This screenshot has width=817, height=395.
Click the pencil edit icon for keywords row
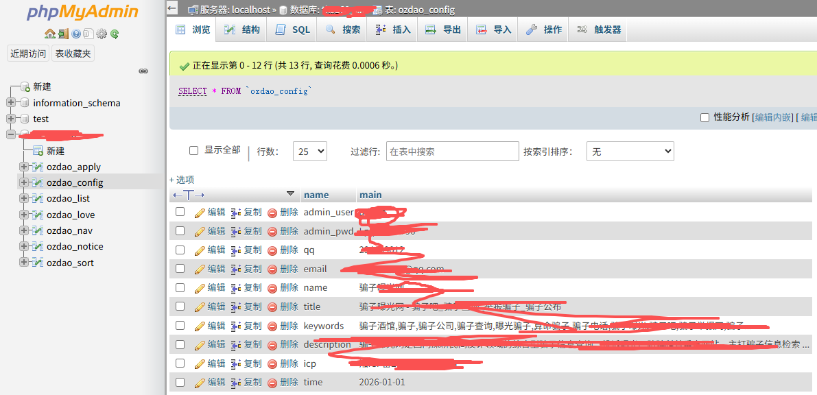tap(200, 326)
